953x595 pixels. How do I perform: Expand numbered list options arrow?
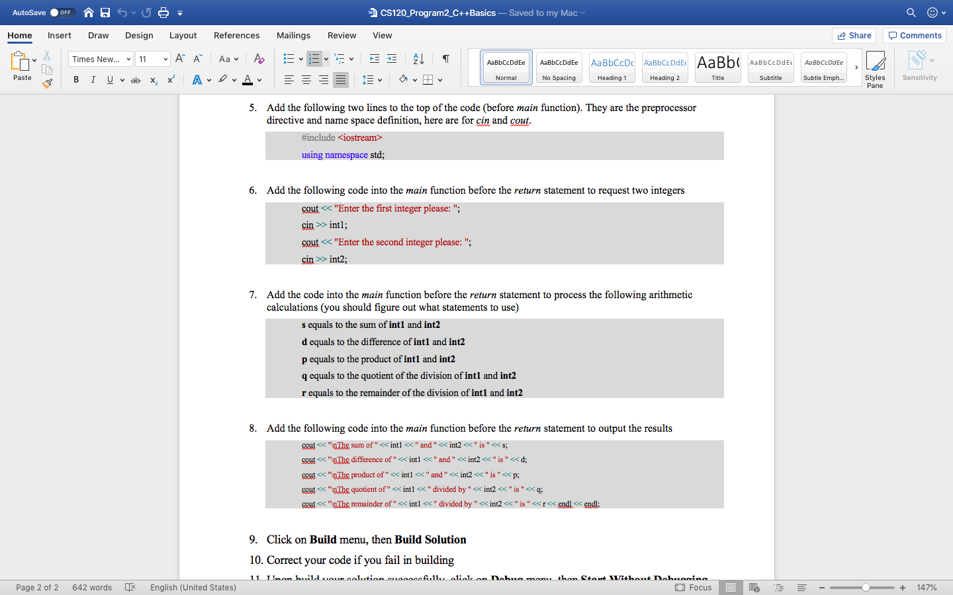pos(326,59)
